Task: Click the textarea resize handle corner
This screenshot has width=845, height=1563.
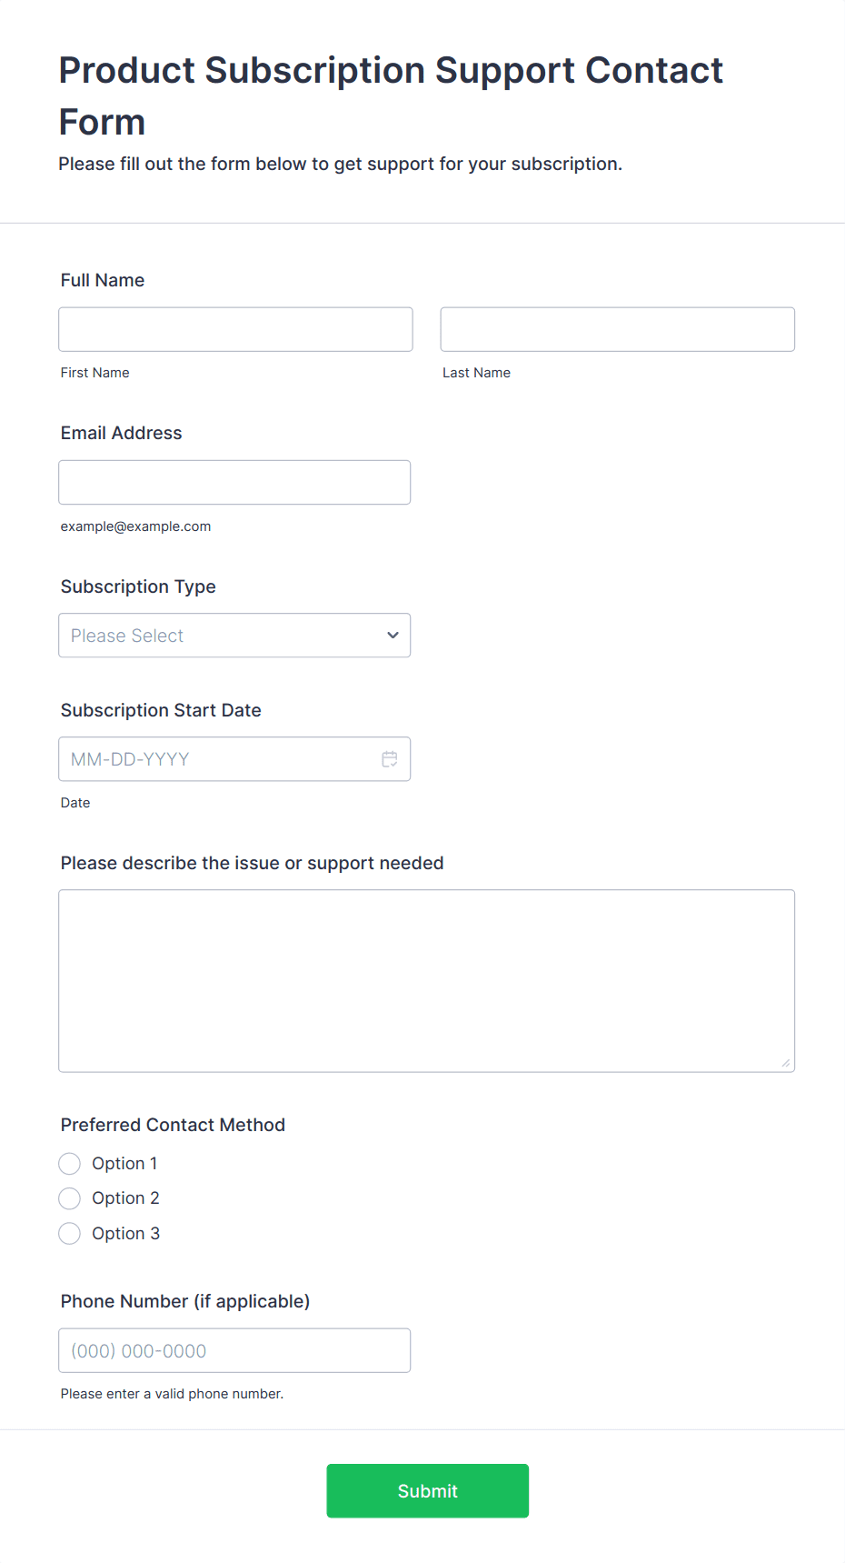Action: 786,1063
